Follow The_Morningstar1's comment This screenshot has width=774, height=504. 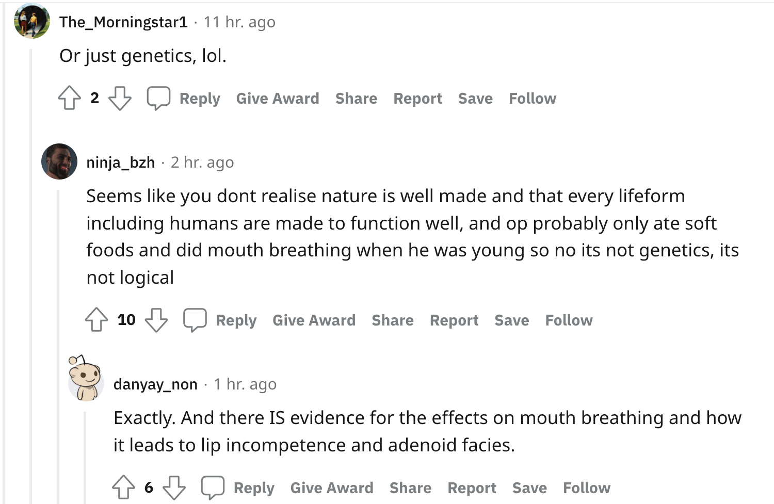533,99
